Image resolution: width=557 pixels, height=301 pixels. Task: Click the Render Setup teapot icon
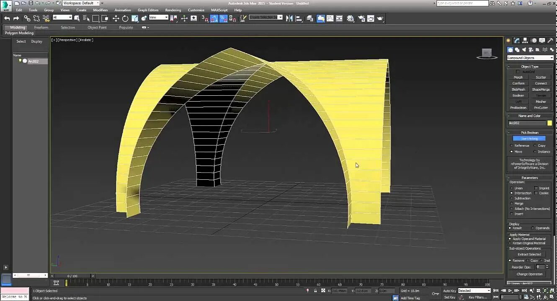tap(361, 18)
